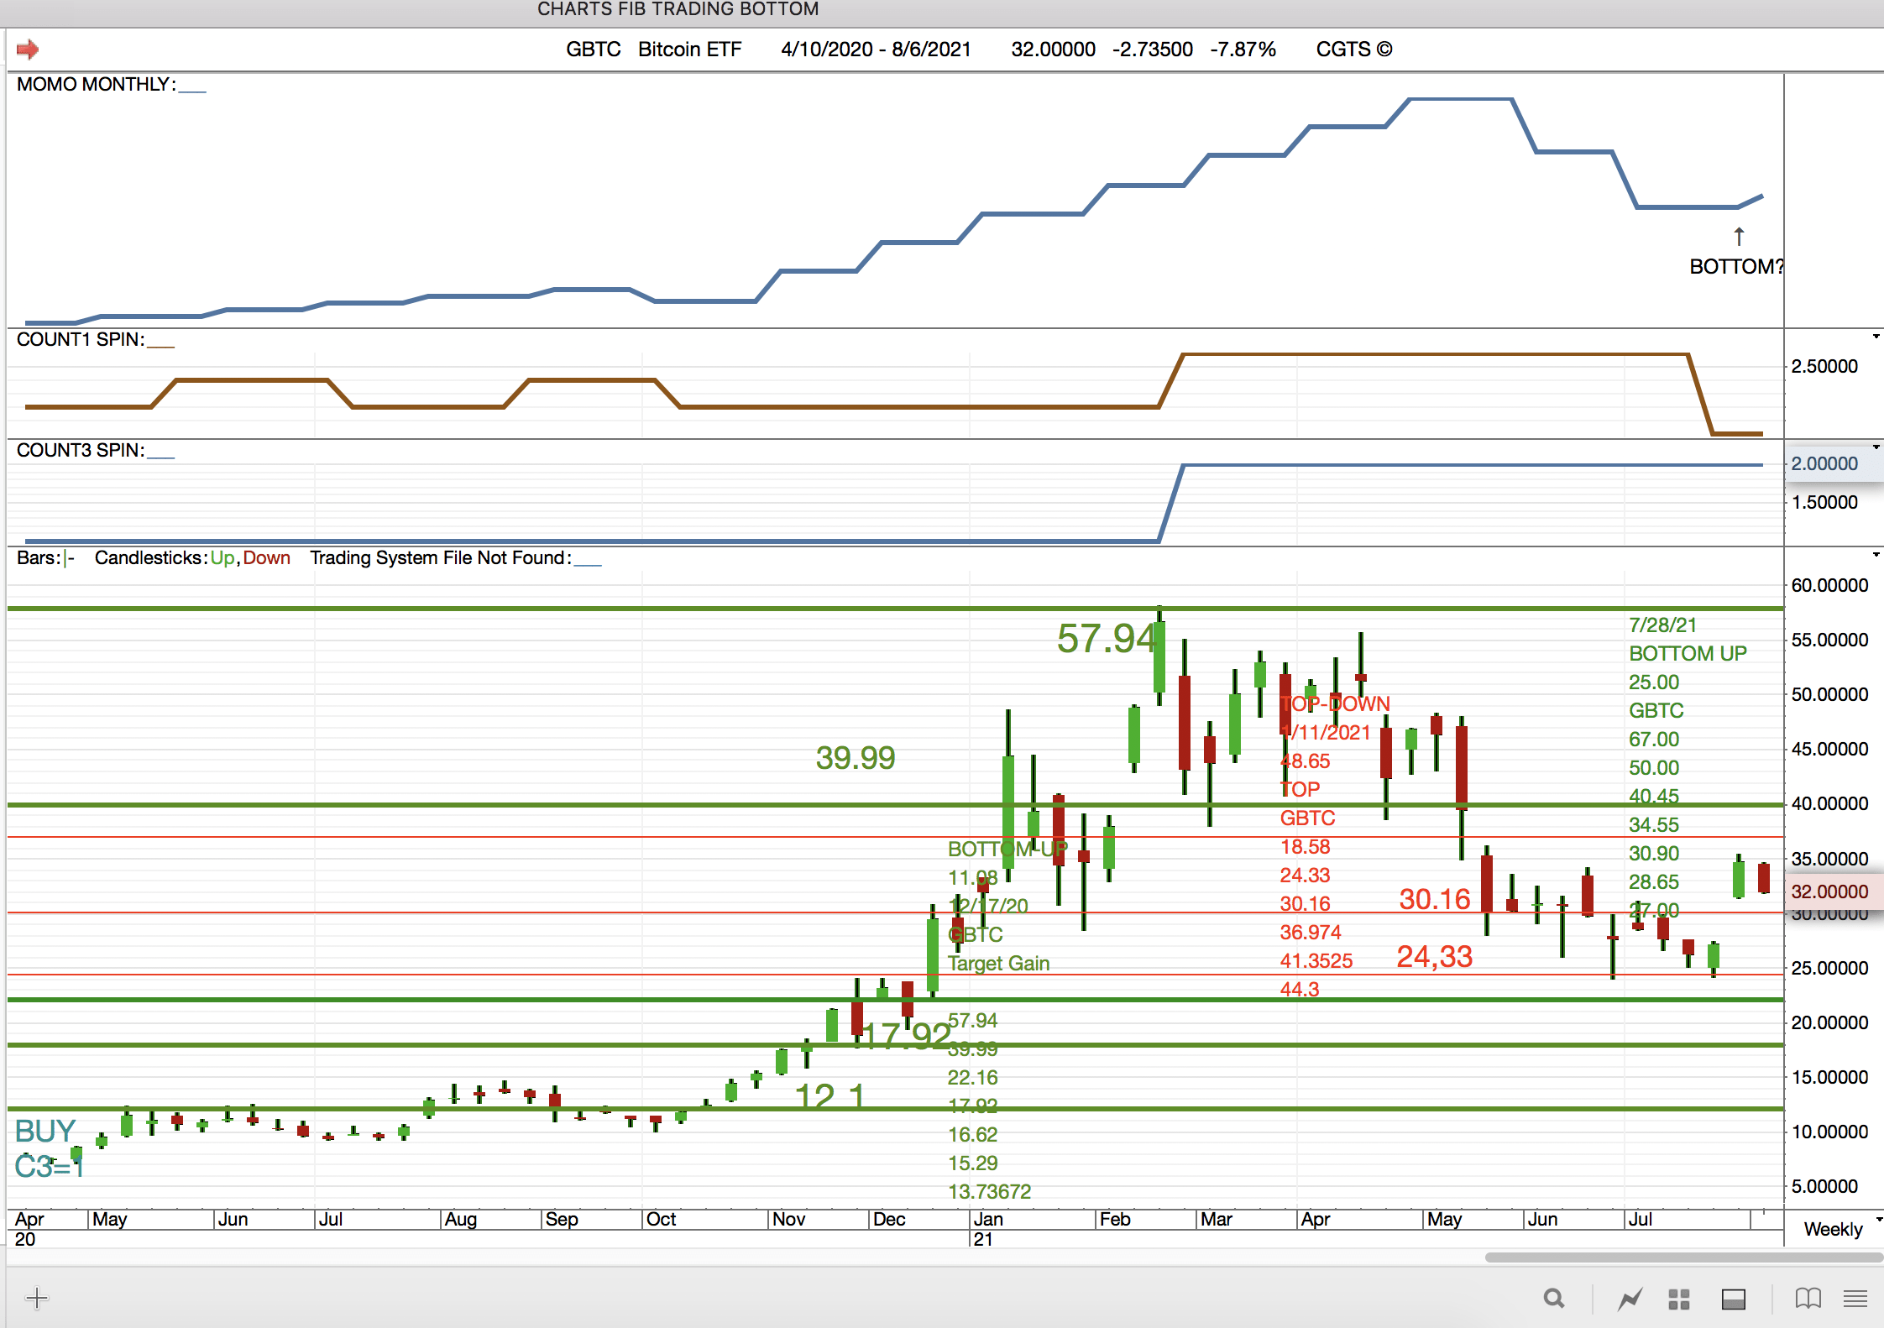Expand the COUNT3 SPIN pane menu arrow
Viewport: 1884px width, 1328px height.
(1876, 447)
